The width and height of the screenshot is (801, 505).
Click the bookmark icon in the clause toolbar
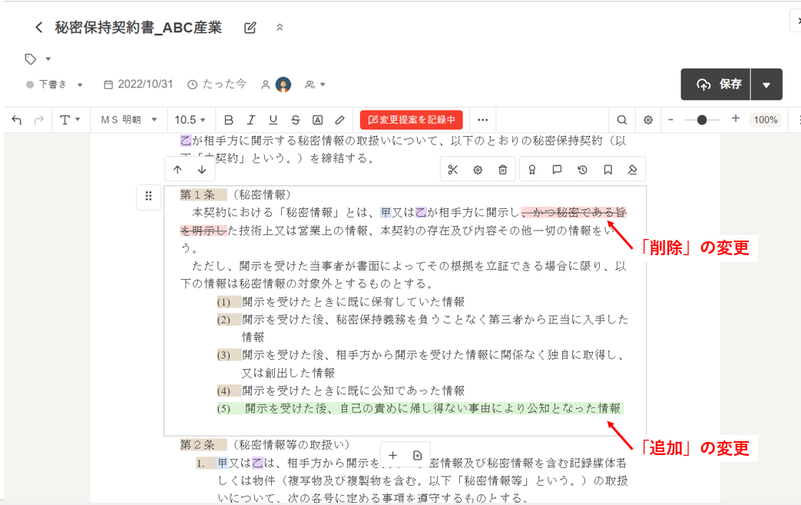pyautogui.click(x=607, y=170)
